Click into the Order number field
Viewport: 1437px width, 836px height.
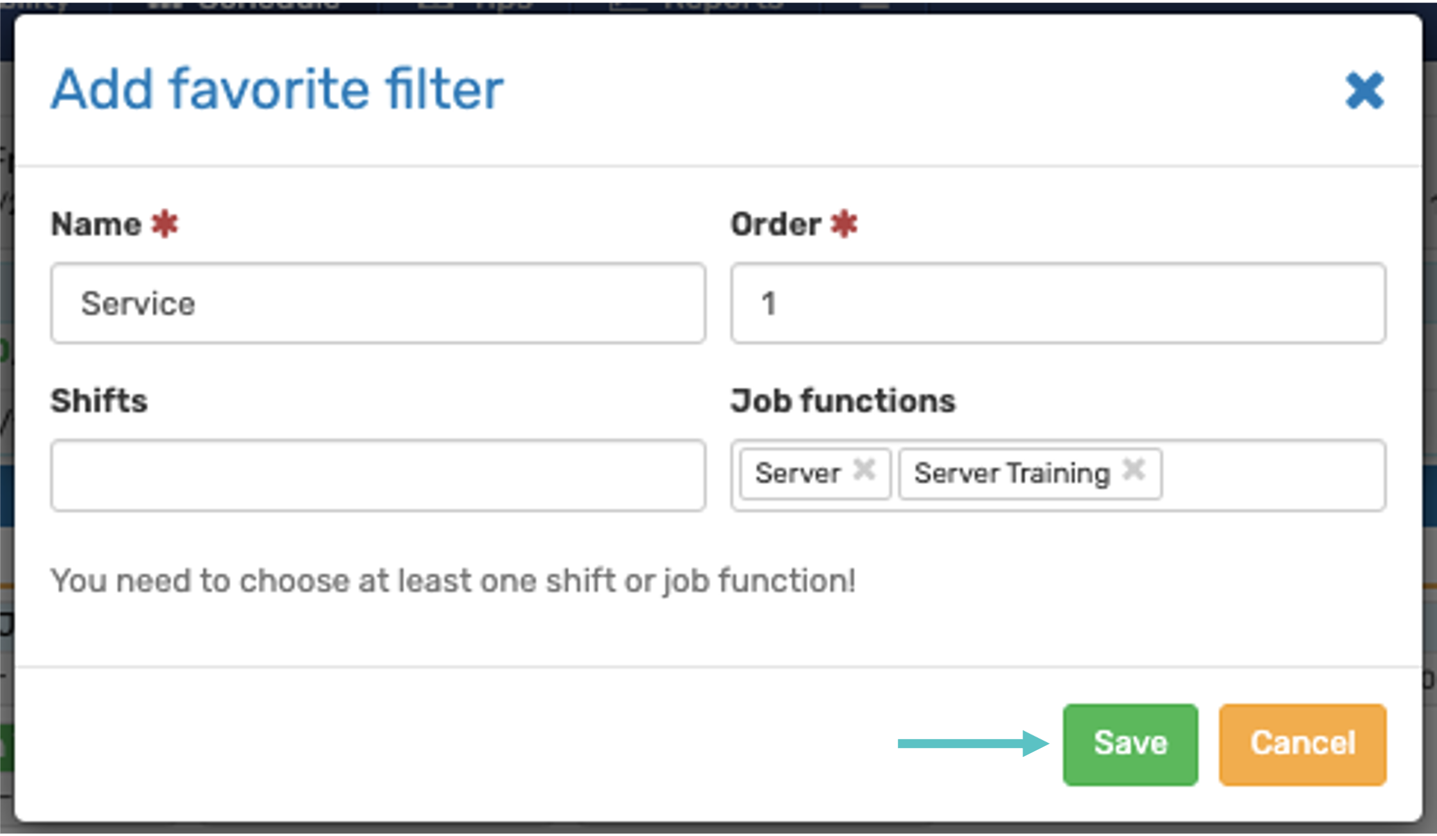pos(1058,303)
